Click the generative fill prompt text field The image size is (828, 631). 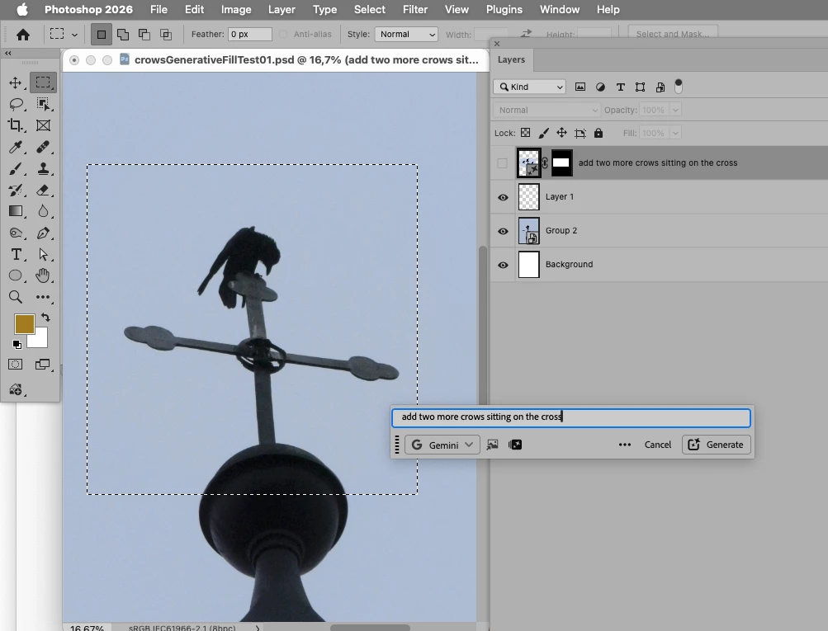[x=570, y=417]
